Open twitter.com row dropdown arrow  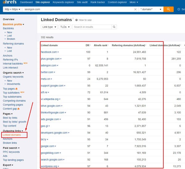(54, 72)
